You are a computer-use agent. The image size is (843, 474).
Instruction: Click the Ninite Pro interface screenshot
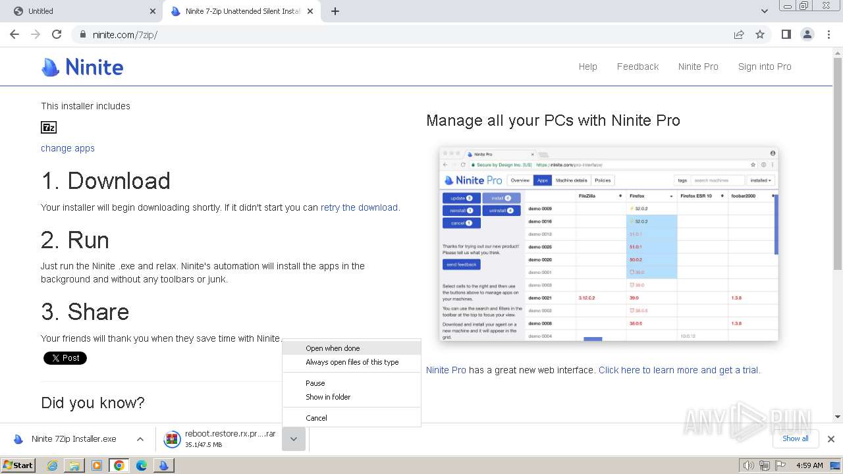coord(609,244)
